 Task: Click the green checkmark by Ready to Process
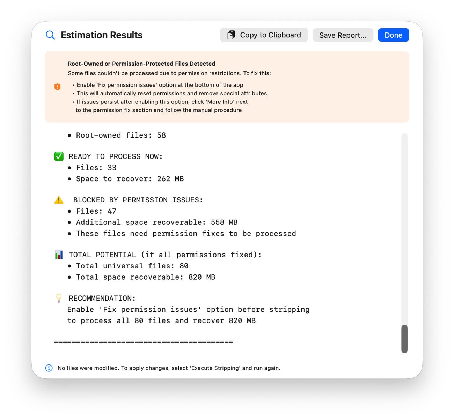59,156
